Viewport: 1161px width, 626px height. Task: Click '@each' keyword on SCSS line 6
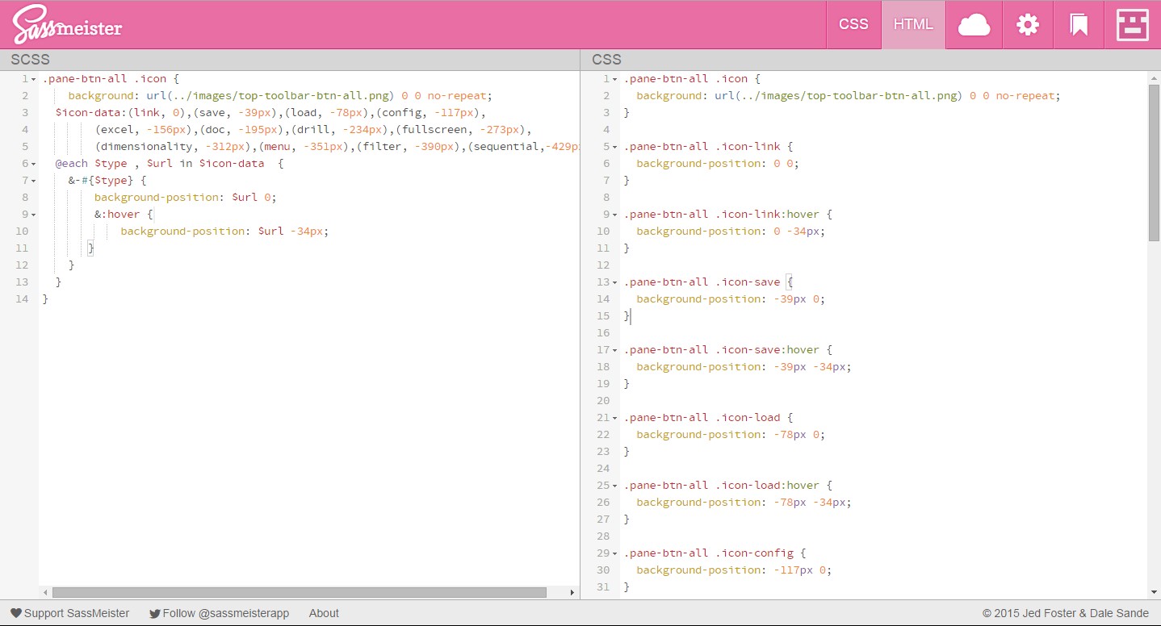tap(71, 164)
